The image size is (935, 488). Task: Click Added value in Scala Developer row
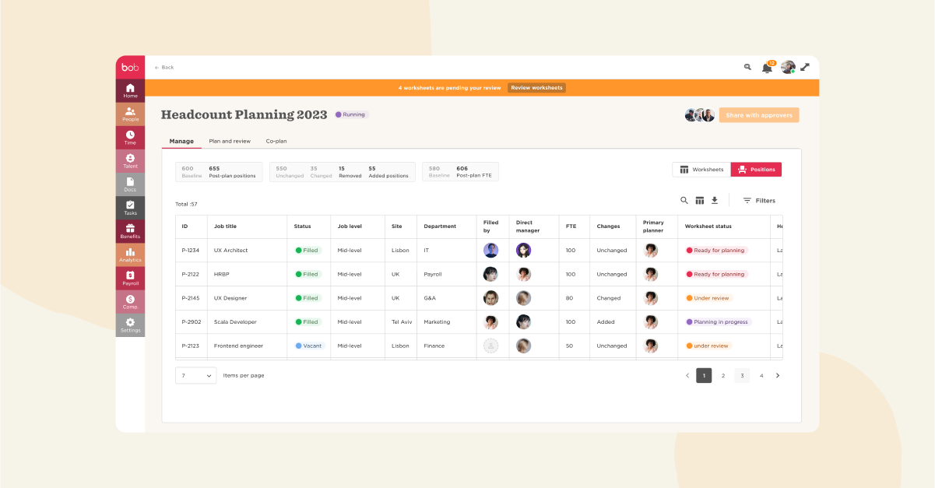(605, 321)
